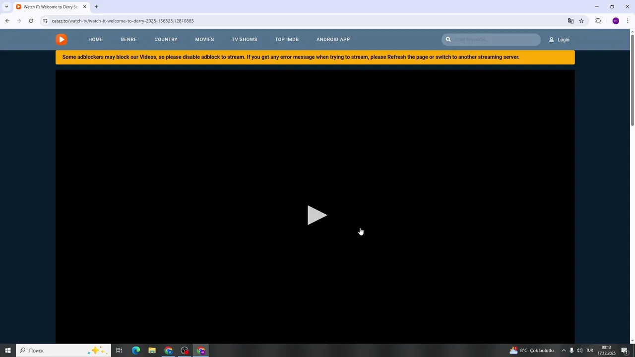Bookmark this page with star icon
The width and height of the screenshot is (635, 357).
(x=581, y=21)
